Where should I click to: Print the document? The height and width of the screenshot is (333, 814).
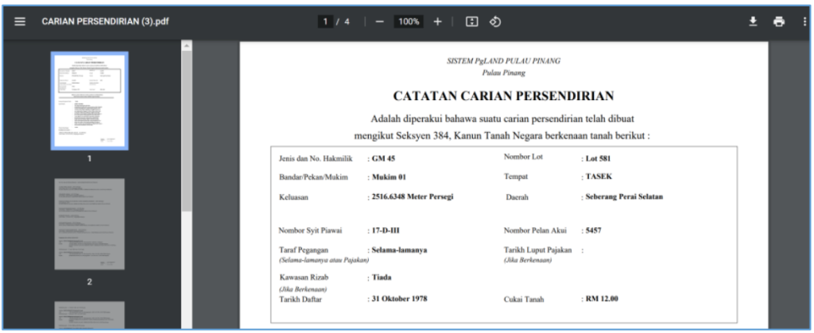pyautogui.click(x=779, y=21)
